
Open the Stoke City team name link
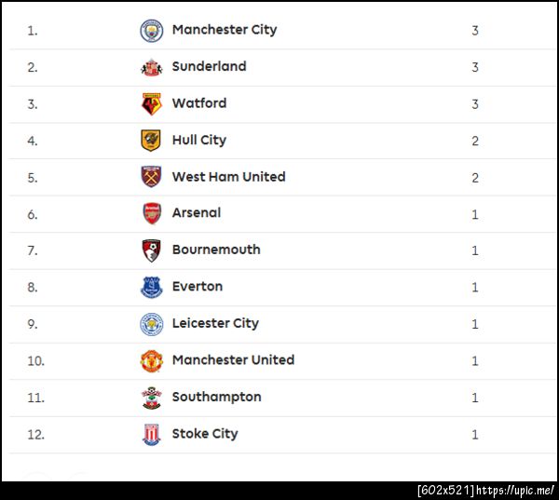pyautogui.click(x=205, y=434)
